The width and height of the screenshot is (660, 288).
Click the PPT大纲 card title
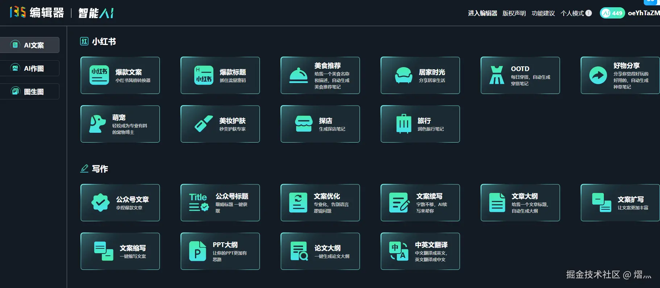point(225,245)
